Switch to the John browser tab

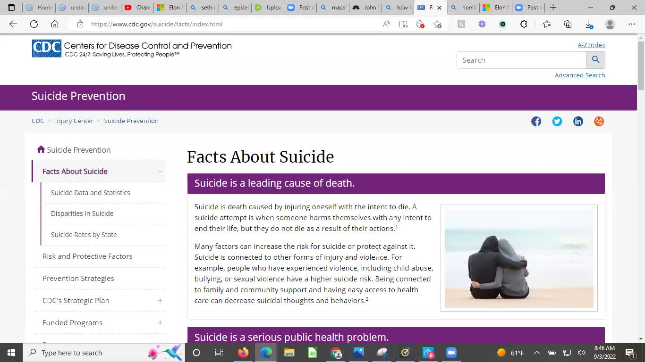[x=365, y=8]
